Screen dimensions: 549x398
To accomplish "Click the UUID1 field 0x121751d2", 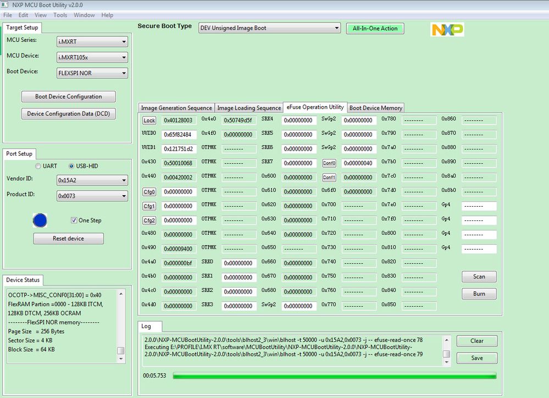I will tap(179, 149).
